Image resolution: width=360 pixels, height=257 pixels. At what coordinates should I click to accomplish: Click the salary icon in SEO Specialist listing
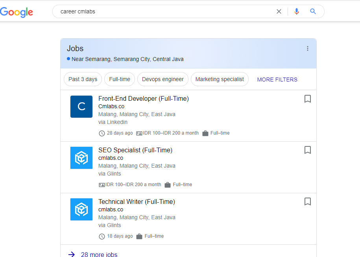pos(102,185)
